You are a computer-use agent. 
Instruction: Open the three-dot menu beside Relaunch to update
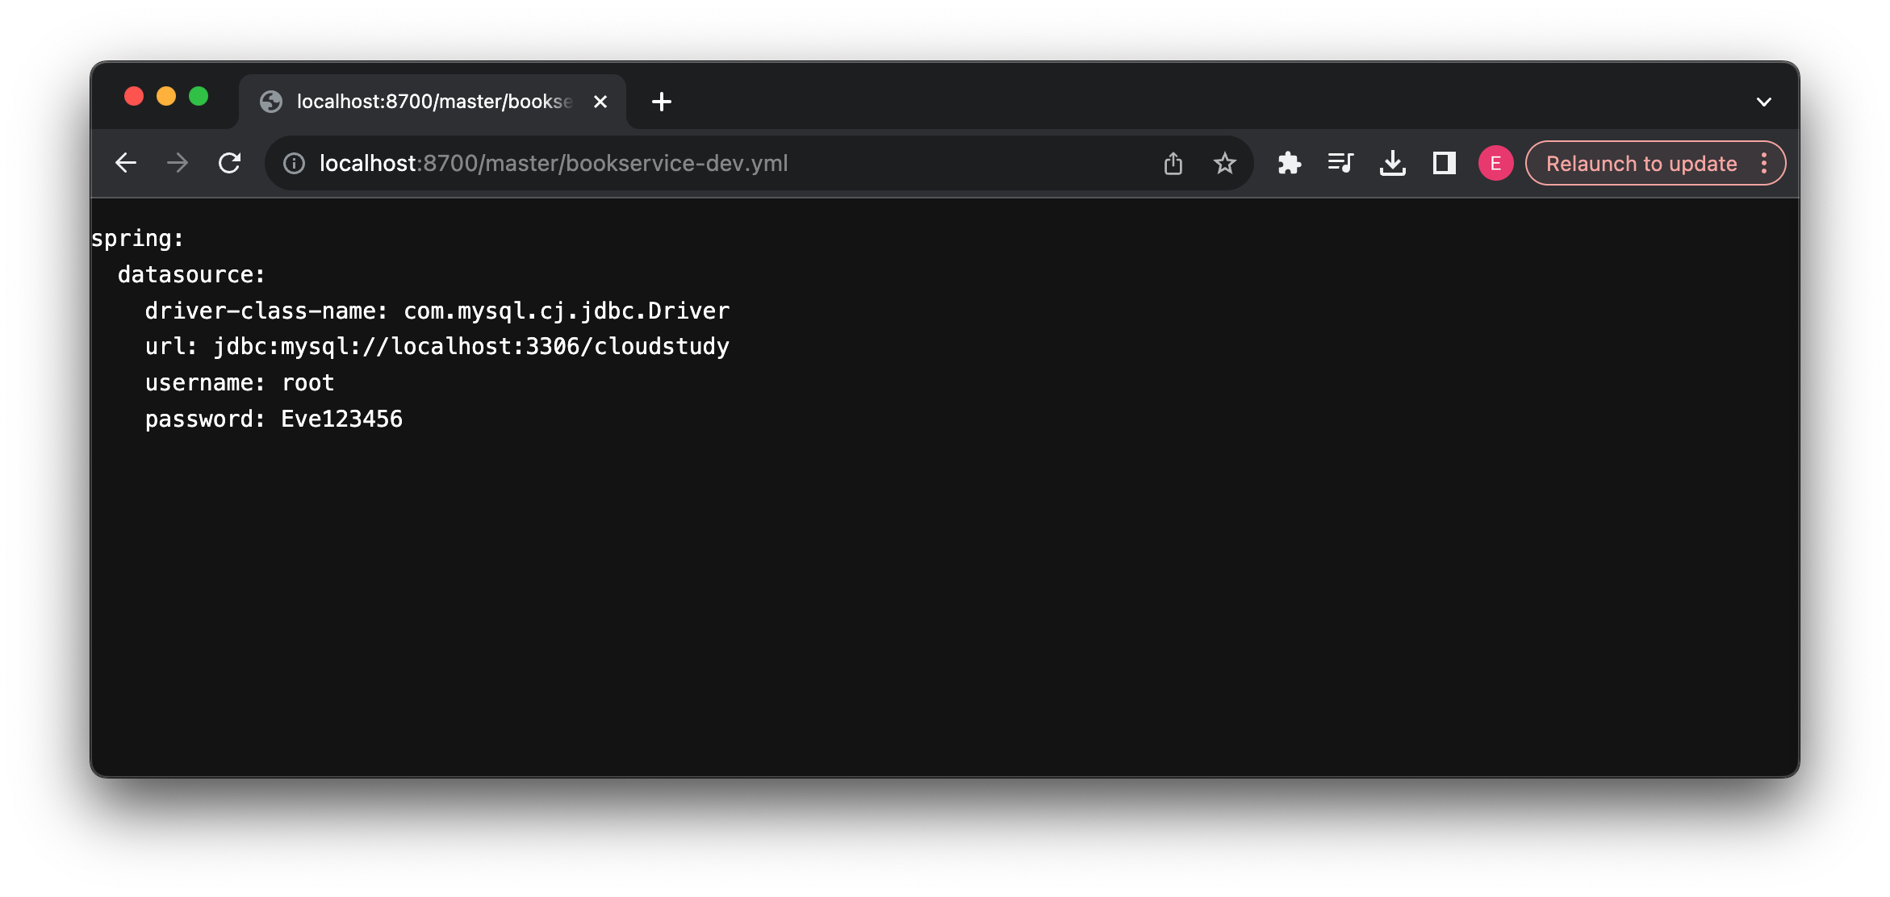(1766, 162)
